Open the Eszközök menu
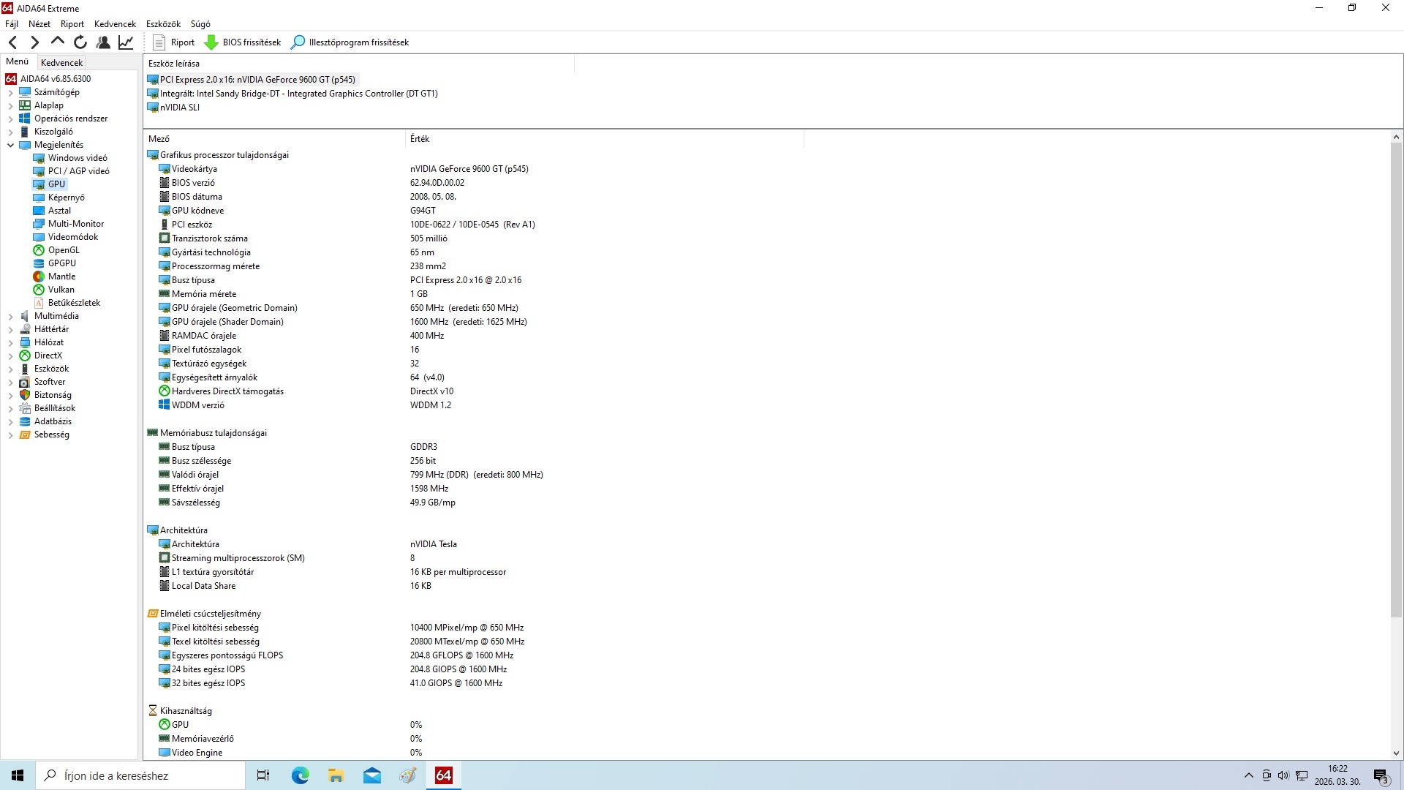Viewport: 1404px width, 790px height. tap(162, 24)
